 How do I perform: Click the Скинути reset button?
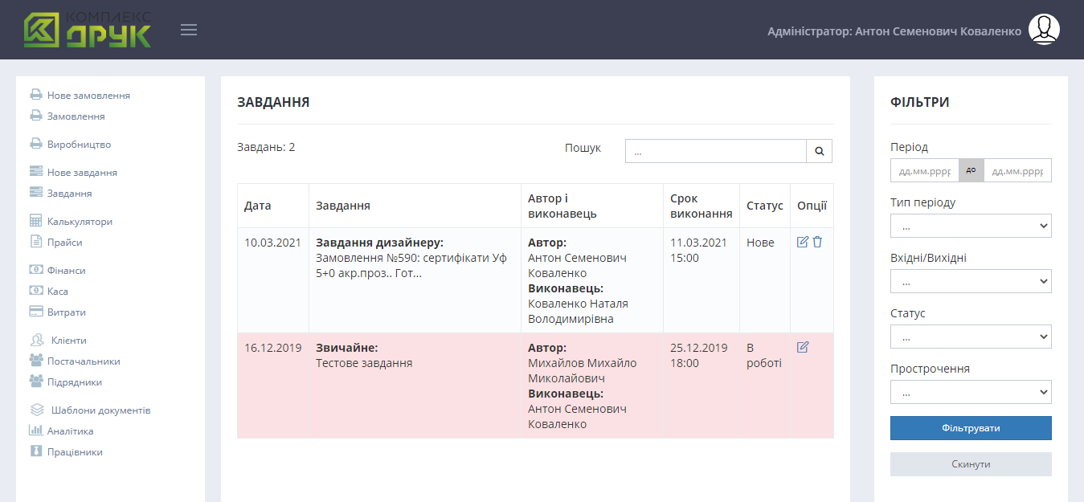(x=970, y=464)
